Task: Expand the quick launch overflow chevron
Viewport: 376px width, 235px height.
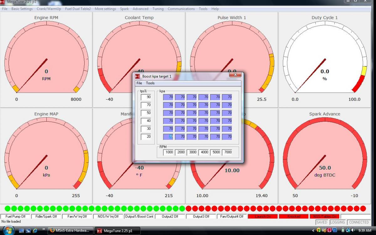Action: pyautogui.click(x=43, y=229)
